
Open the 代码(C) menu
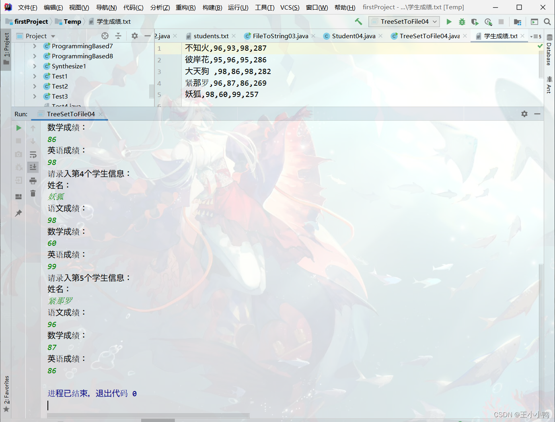tap(133, 7)
